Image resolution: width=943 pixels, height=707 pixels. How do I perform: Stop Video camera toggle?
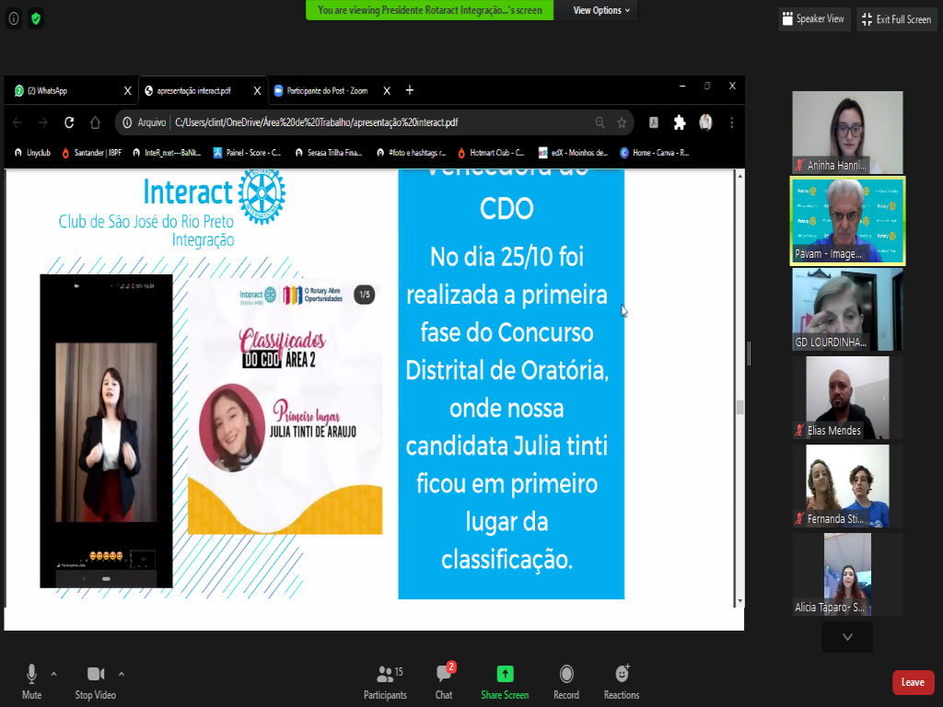tap(96, 681)
